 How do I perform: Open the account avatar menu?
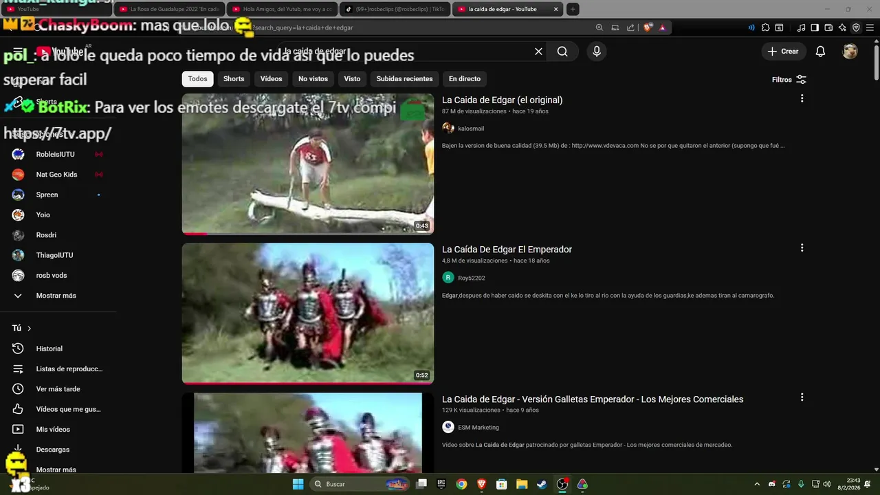click(850, 52)
